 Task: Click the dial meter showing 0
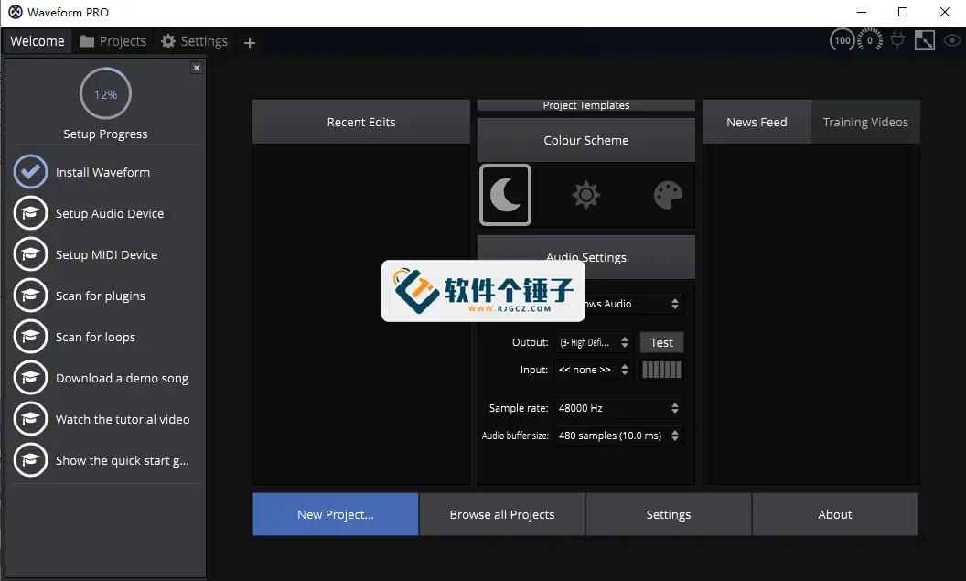(870, 41)
